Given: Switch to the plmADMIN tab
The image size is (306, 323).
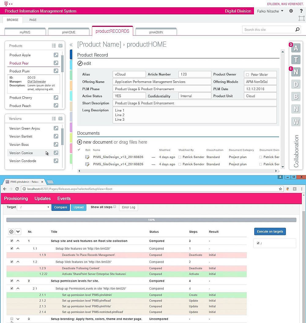Looking at the screenshot, I should [156, 32].
